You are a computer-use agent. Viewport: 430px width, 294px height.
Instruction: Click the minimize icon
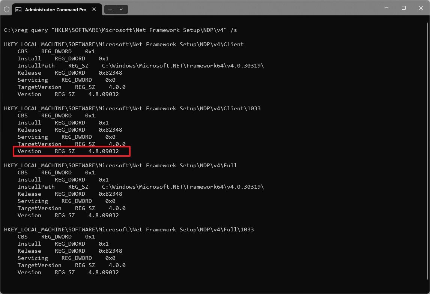[x=386, y=7]
